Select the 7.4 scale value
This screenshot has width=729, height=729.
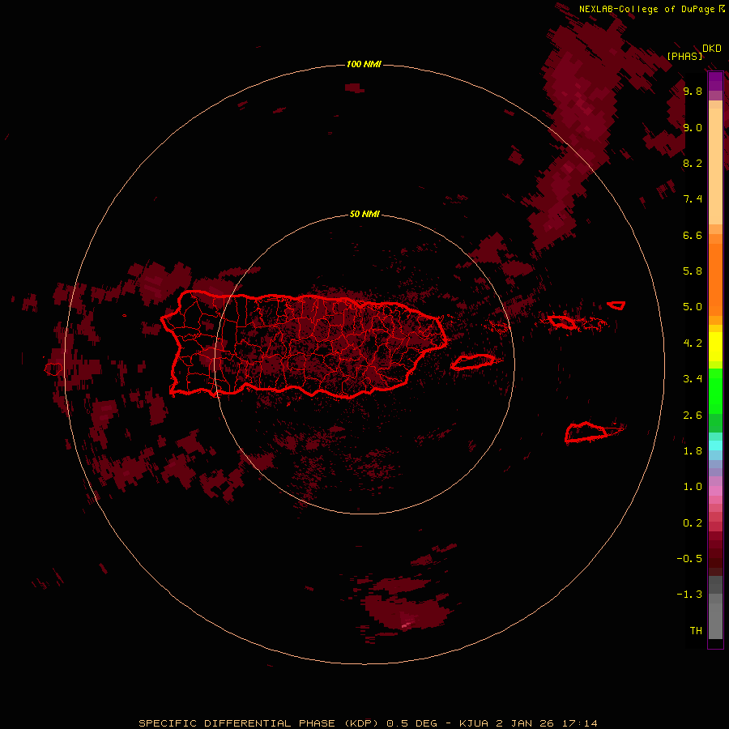point(693,199)
